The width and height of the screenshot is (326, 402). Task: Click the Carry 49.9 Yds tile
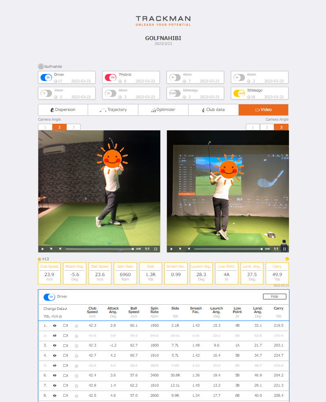tap(277, 273)
